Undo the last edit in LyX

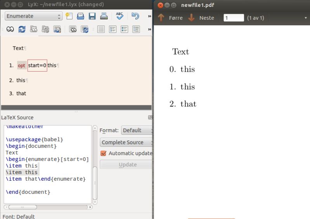coord(135,16)
